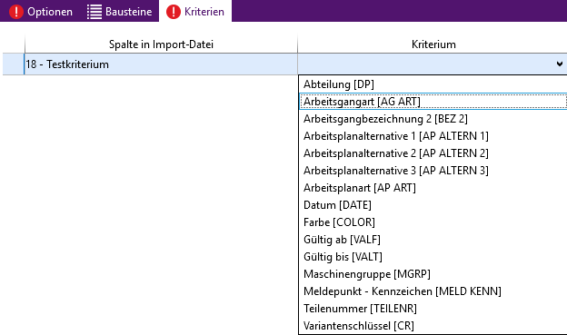Select Arbeitsplanalternative 1 [AP ALTERN 1]
Image resolution: width=567 pixels, height=335 pixels.
433,136
